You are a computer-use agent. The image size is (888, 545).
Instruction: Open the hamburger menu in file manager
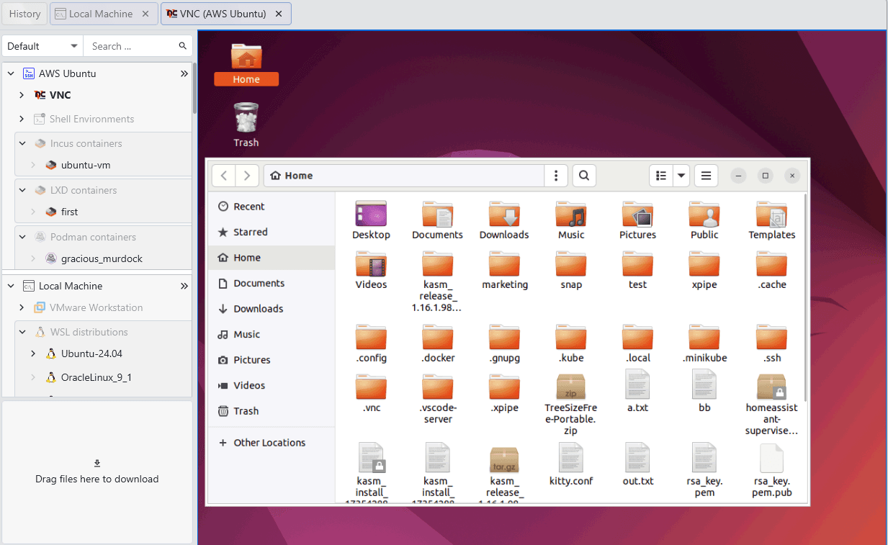[706, 176]
